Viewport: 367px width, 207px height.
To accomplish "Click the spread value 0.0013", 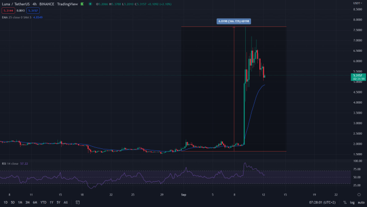I will (21, 11).
